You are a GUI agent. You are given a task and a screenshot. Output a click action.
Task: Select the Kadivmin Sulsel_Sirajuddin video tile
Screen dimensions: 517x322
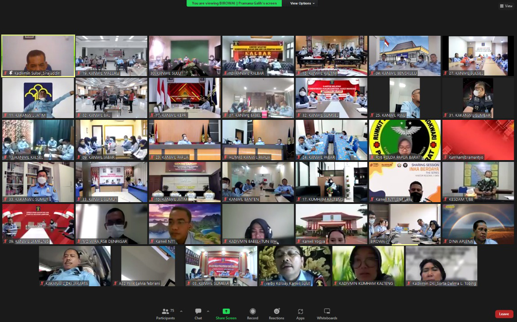(x=38, y=55)
